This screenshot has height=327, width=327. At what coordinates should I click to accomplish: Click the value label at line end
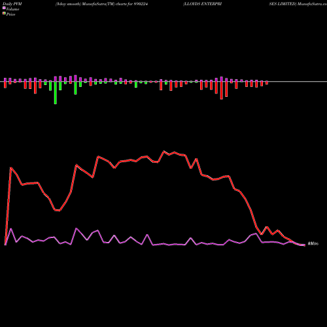pyautogui.click(x=313, y=244)
